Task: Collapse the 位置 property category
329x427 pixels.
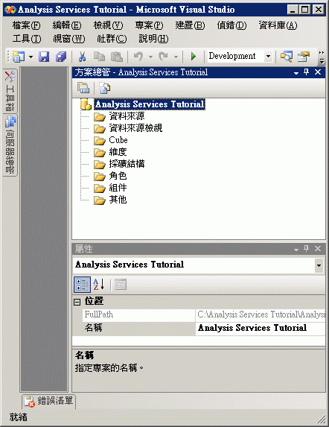Action: (x=77, y=302)
